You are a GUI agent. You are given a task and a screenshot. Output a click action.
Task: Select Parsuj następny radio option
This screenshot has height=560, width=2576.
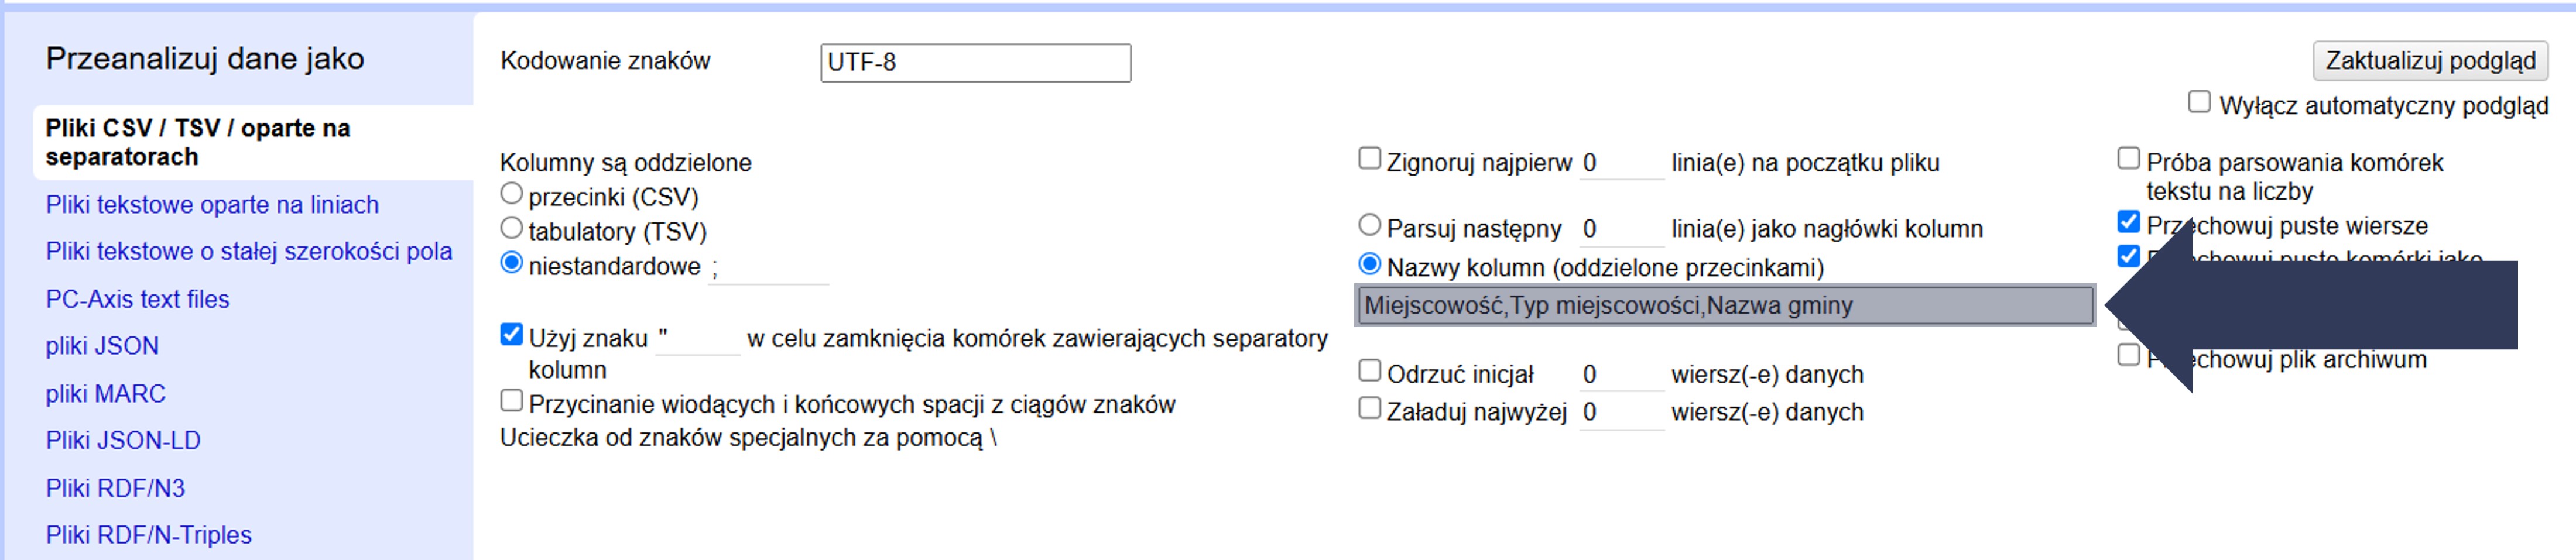tap(1369, 226)
